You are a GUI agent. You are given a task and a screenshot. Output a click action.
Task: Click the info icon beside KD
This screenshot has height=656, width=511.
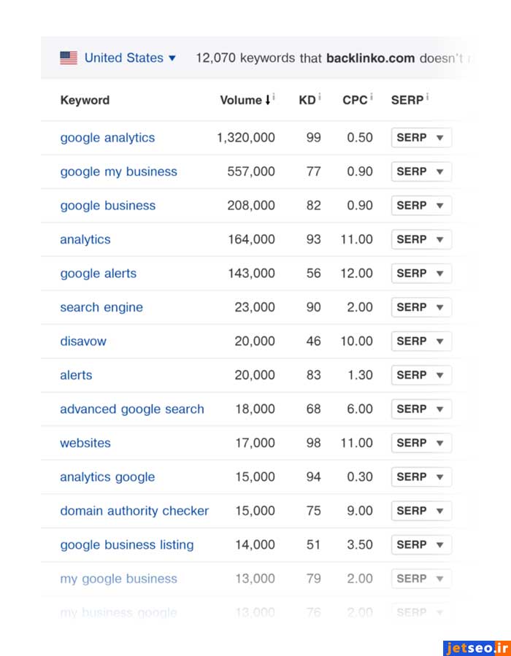(320, 97)
